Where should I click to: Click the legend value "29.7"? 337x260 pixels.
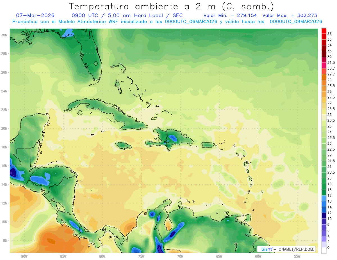tap(331, 74)
